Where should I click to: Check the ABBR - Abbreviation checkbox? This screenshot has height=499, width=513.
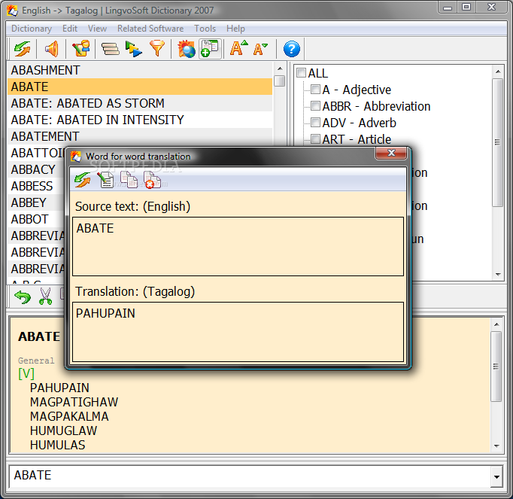click(x=315, y=106)
